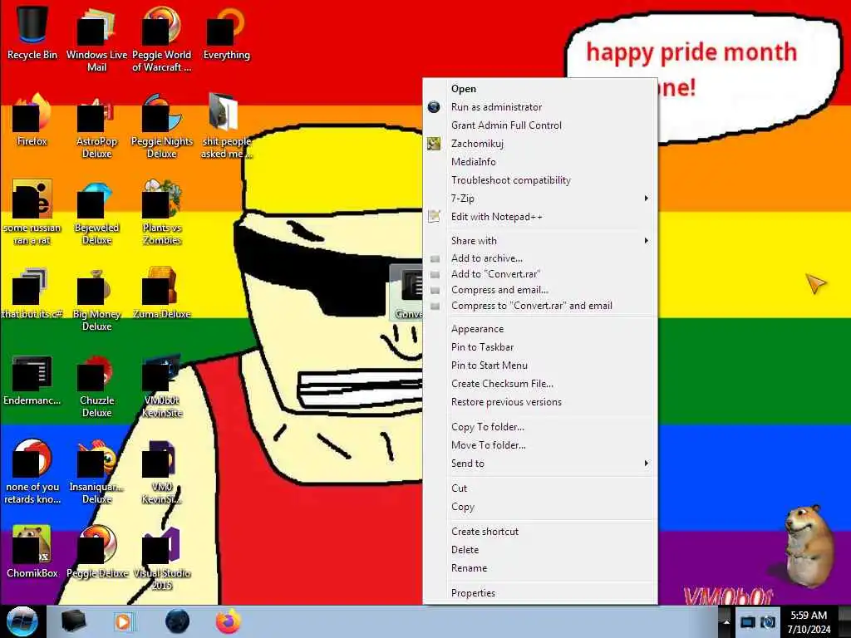This screenshot has width=851, height=638.
Task: Click the Windows Start orb
Action: (x=22, y=621)
